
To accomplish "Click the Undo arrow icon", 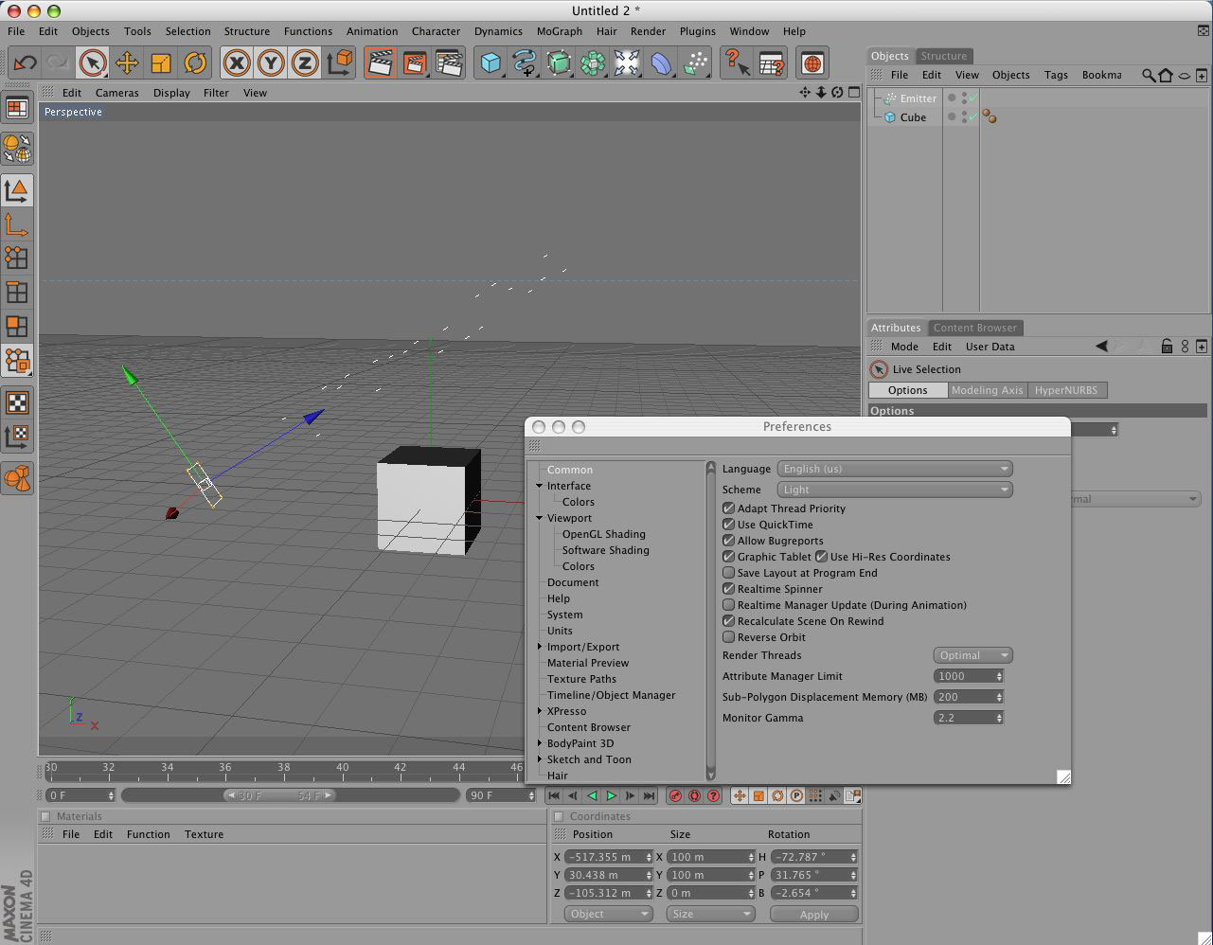I will (x=25, y=63).
